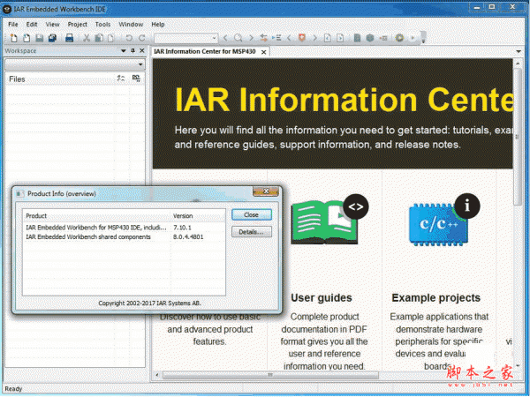Select IAR Embedded Workbench for MSP430 IDE row
Screen dimensions: 530x397
(124, 228)
